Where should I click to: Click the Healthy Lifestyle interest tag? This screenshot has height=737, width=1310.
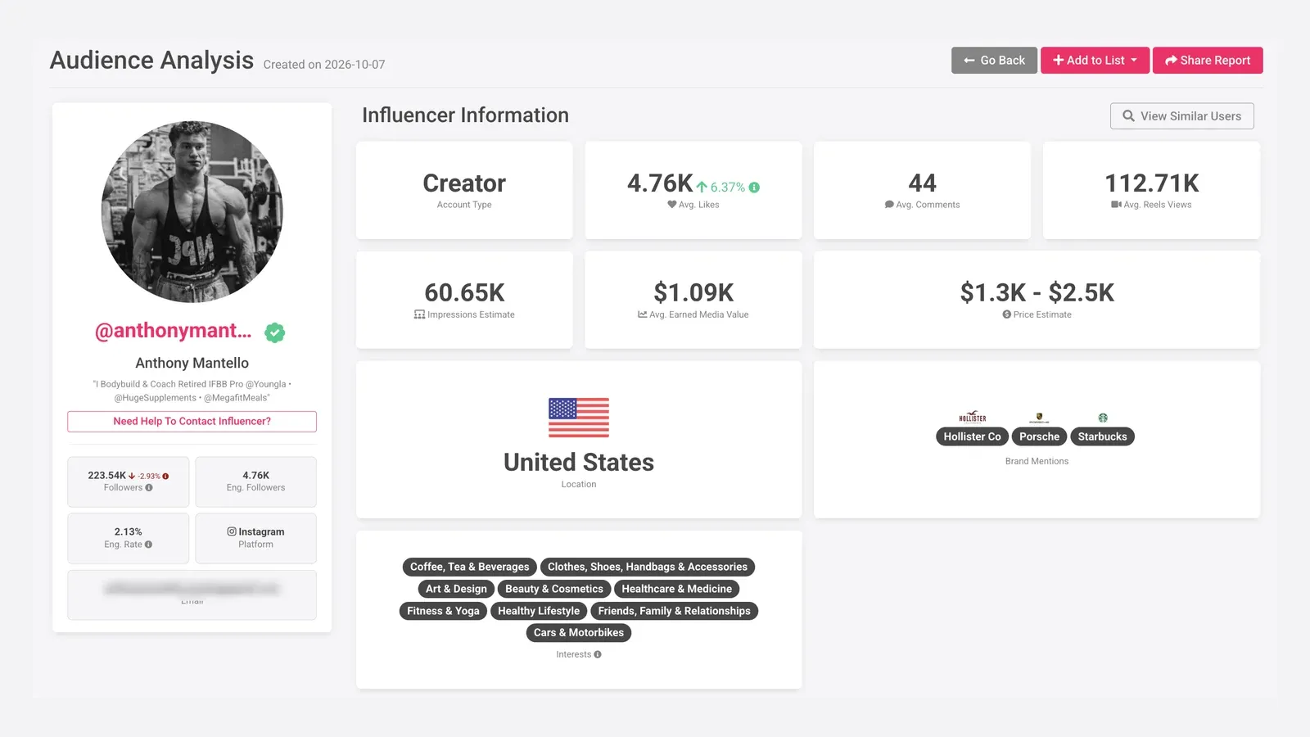pos(539,611)
